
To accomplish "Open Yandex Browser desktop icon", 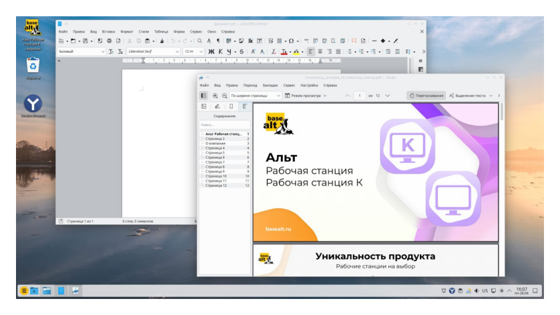I will click(x=33, y=105).
